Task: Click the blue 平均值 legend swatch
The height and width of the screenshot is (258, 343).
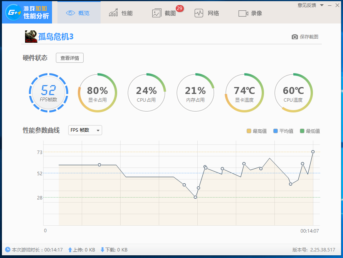Action: click(x=276, y=131)
